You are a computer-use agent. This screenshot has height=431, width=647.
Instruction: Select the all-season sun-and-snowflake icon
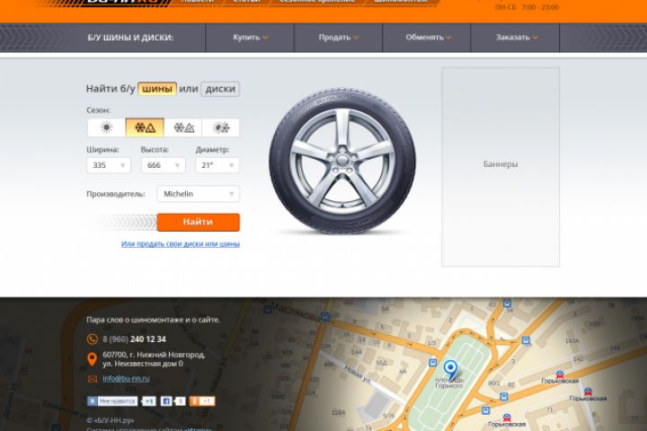[x=220, y=128]
